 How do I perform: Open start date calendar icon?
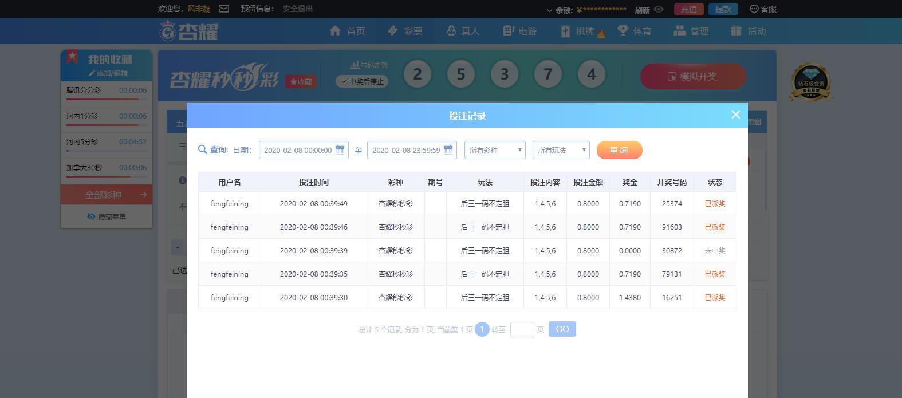340,149
